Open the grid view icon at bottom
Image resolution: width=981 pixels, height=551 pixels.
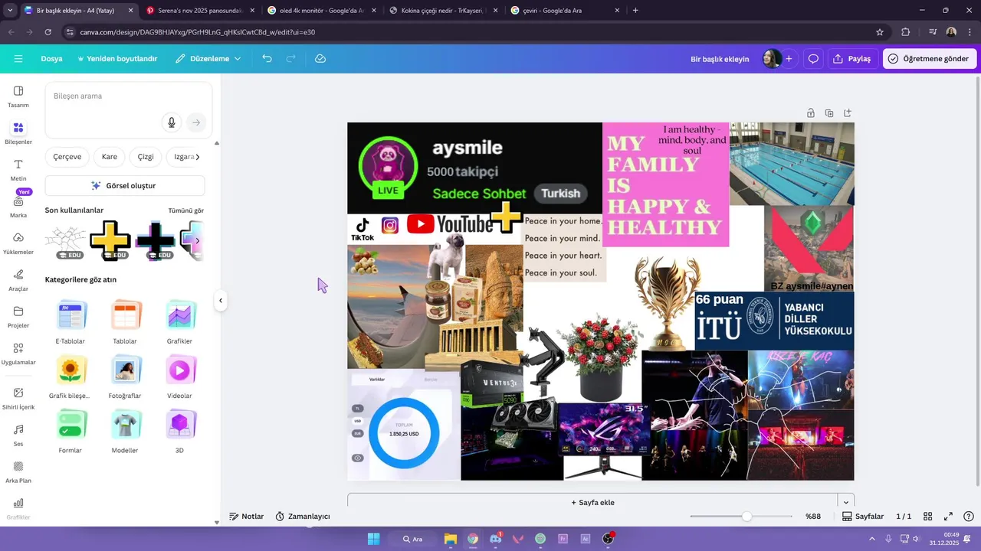coord(927,517)
